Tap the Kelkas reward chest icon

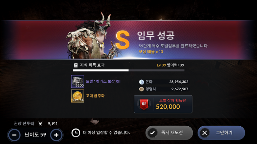tap(77, 82)
